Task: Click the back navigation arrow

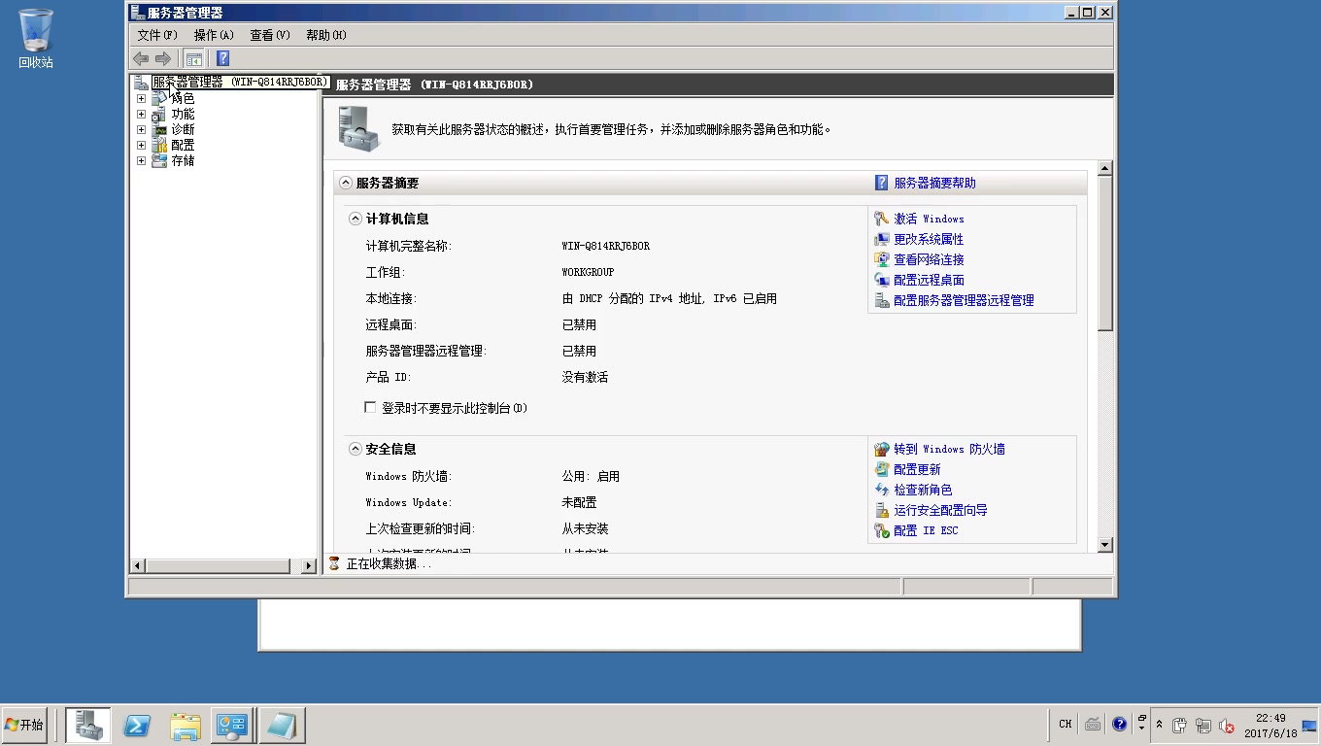Action: [x=139, y=57]
